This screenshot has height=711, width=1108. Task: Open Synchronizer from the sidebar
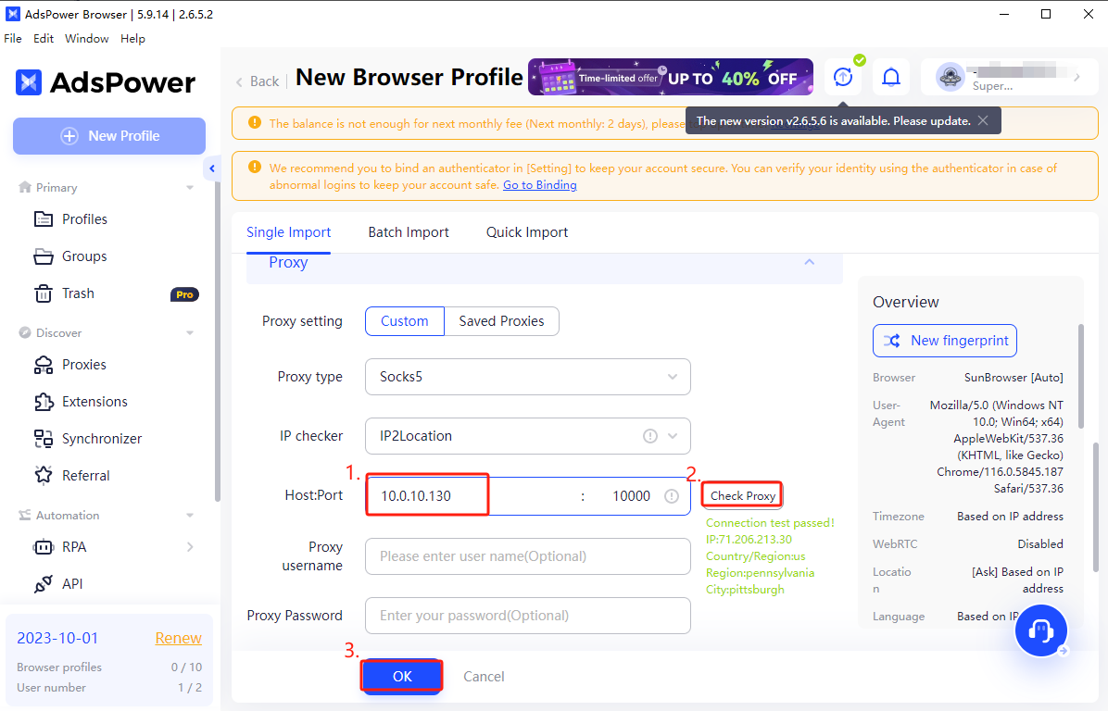101,439
